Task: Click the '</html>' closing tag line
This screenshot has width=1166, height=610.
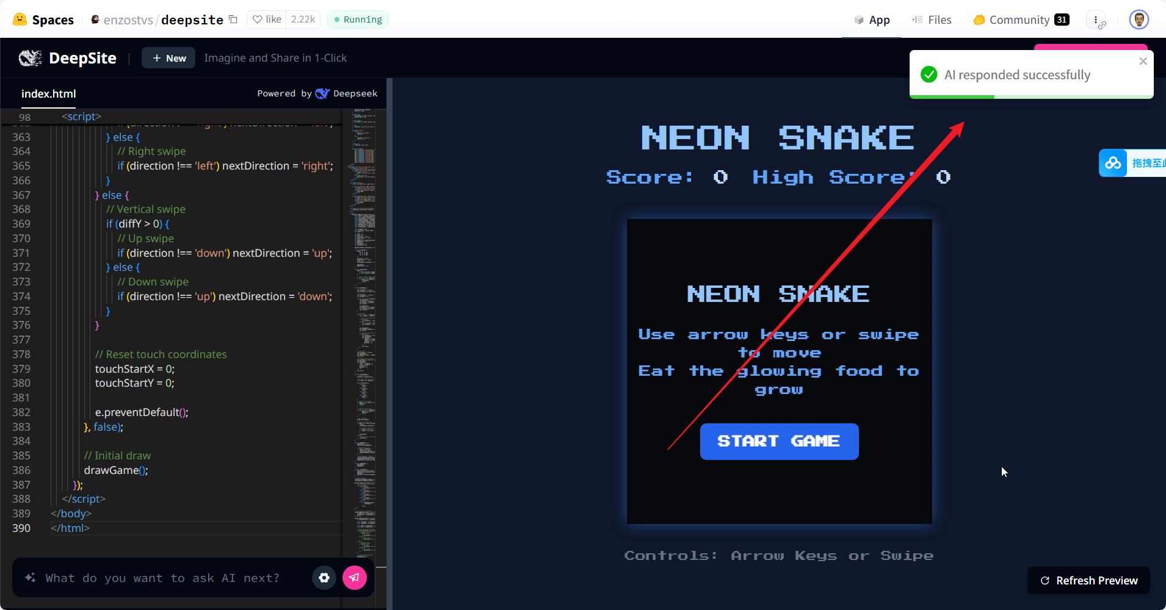Action: pyautogui.click(x=70, y=528)
